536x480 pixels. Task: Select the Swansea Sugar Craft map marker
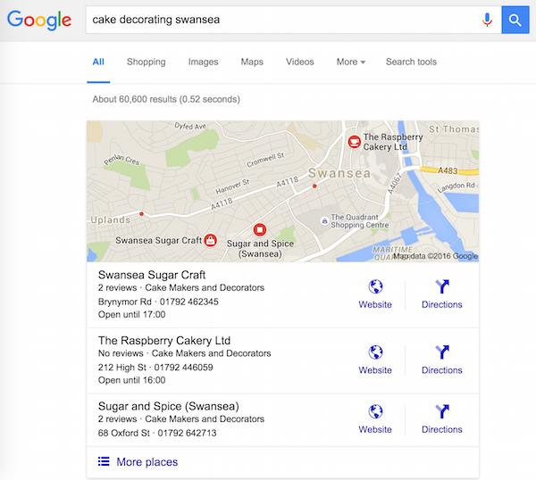[x=210, y=239]
